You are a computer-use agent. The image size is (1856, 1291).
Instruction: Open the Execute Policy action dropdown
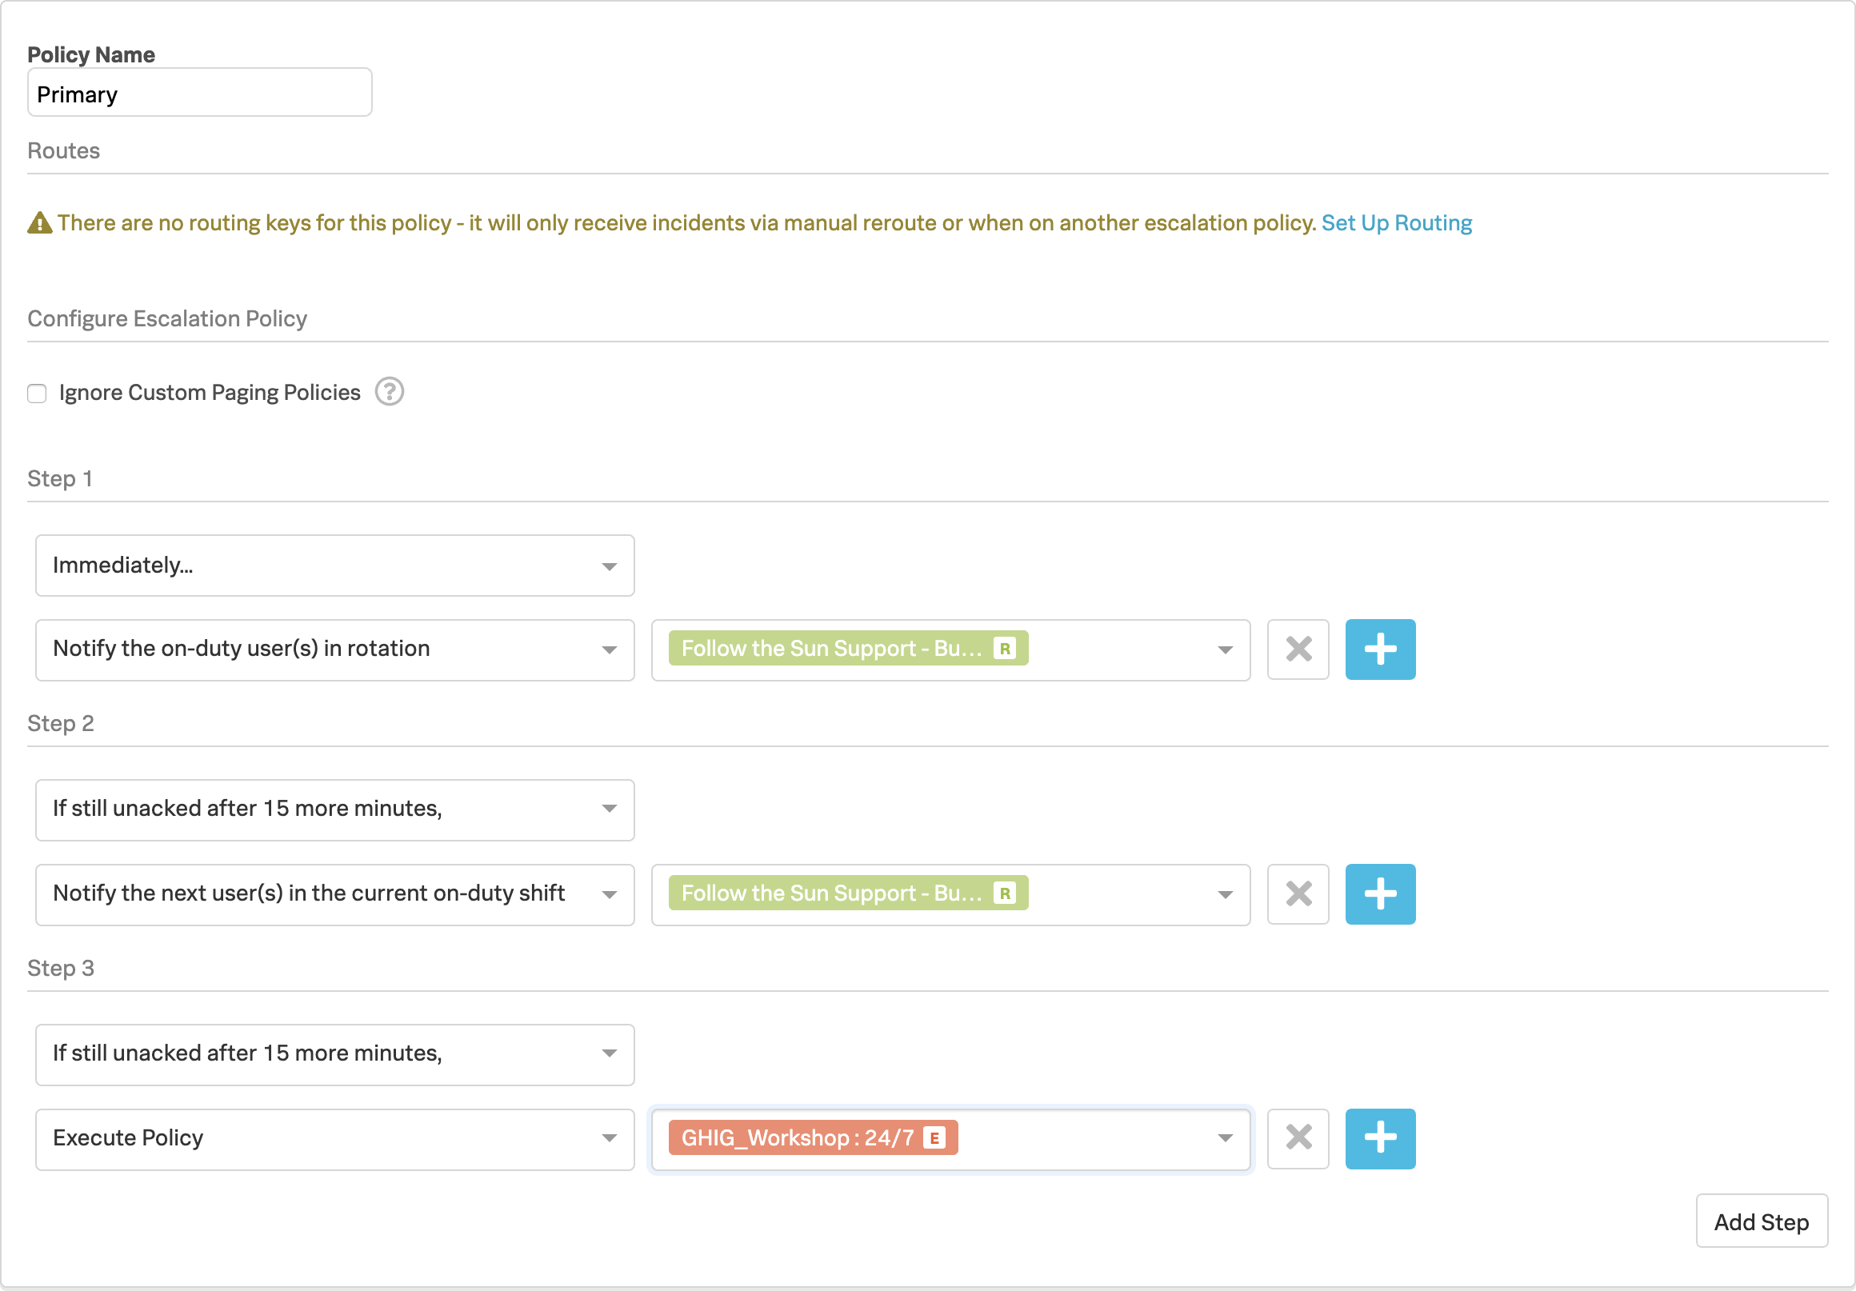(334, 1138)
